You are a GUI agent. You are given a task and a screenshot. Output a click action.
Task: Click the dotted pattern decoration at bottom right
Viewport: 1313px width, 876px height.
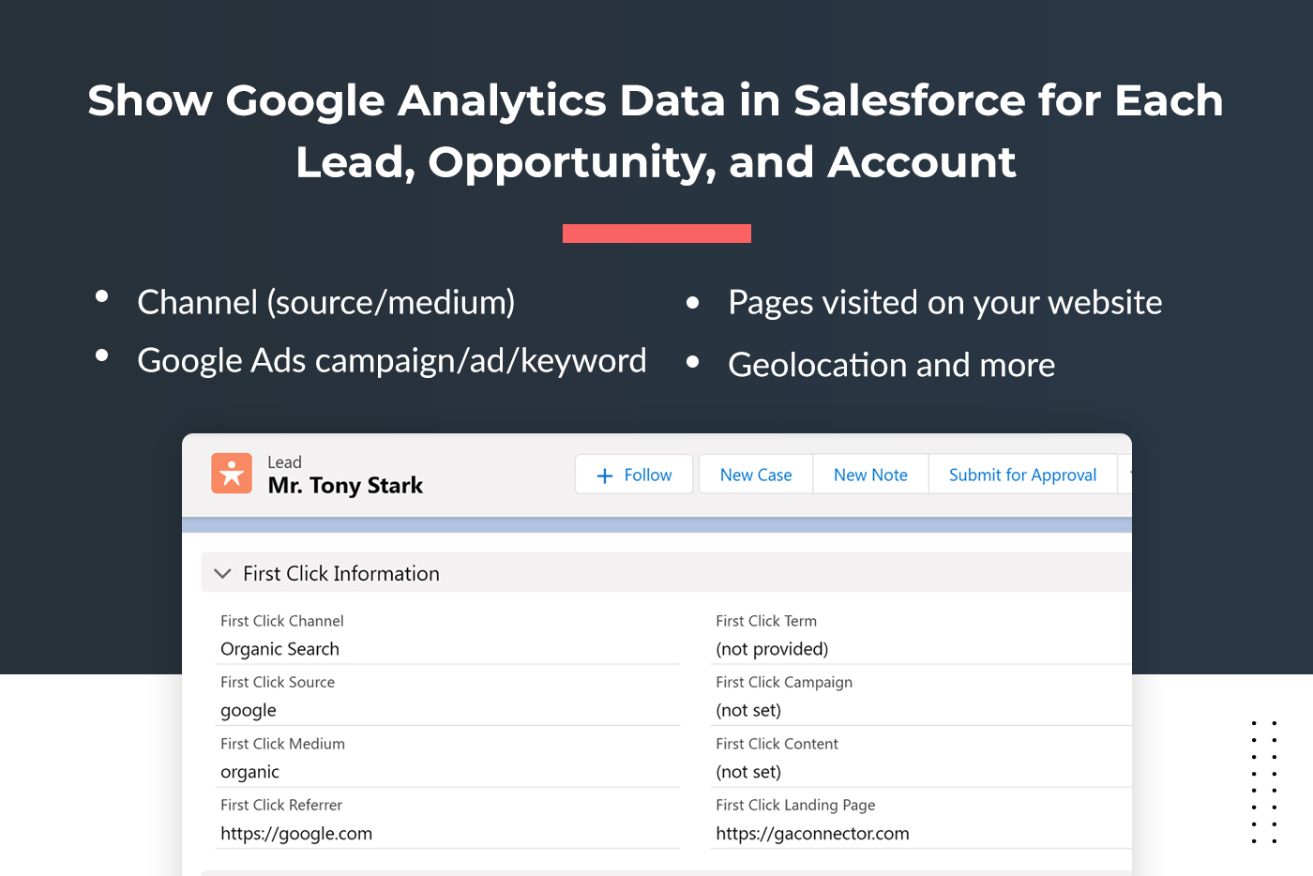(1264, 782)
